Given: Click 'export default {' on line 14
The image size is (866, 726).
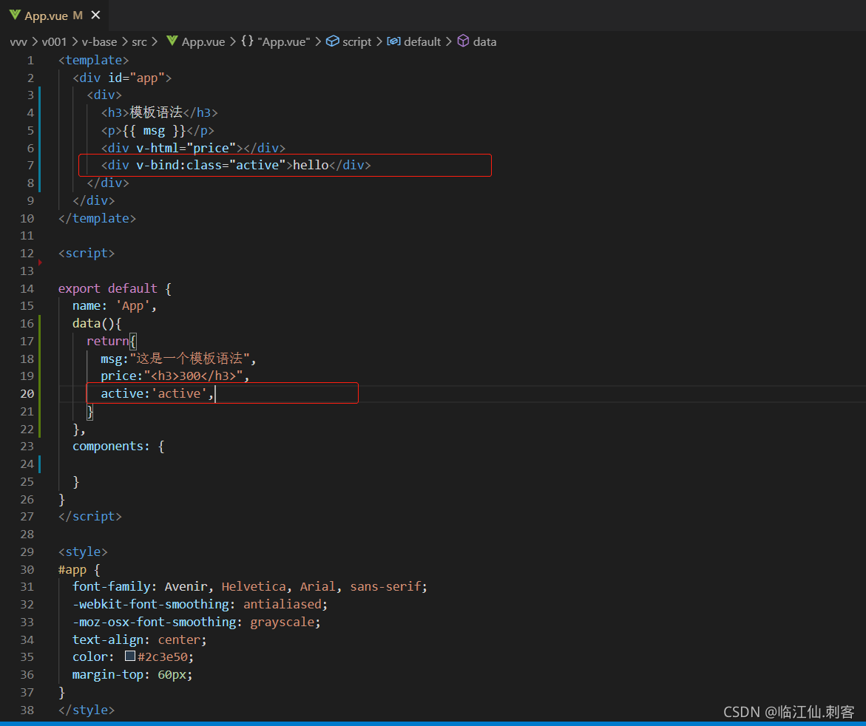Looking at the screenshot, I should (x=115, y=288).
